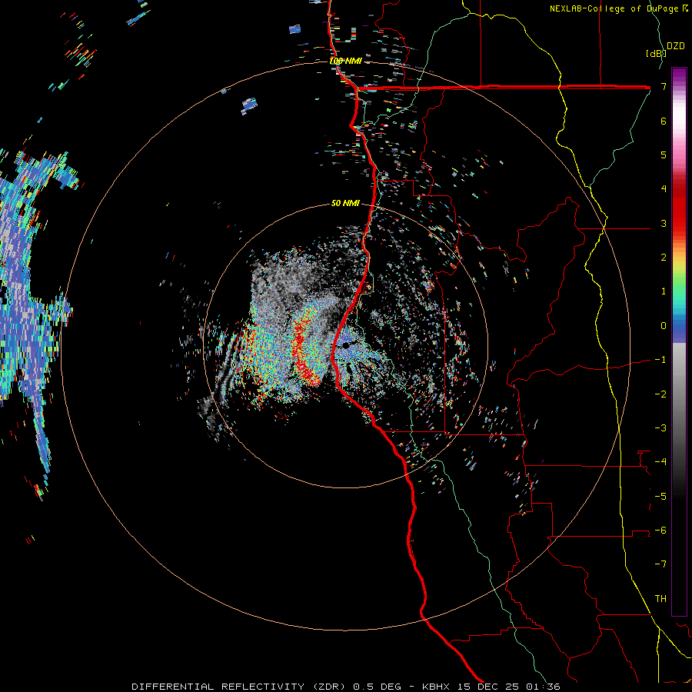692x692 pixels.
Task: Click the [dB] units label
Action: (657, 53)
